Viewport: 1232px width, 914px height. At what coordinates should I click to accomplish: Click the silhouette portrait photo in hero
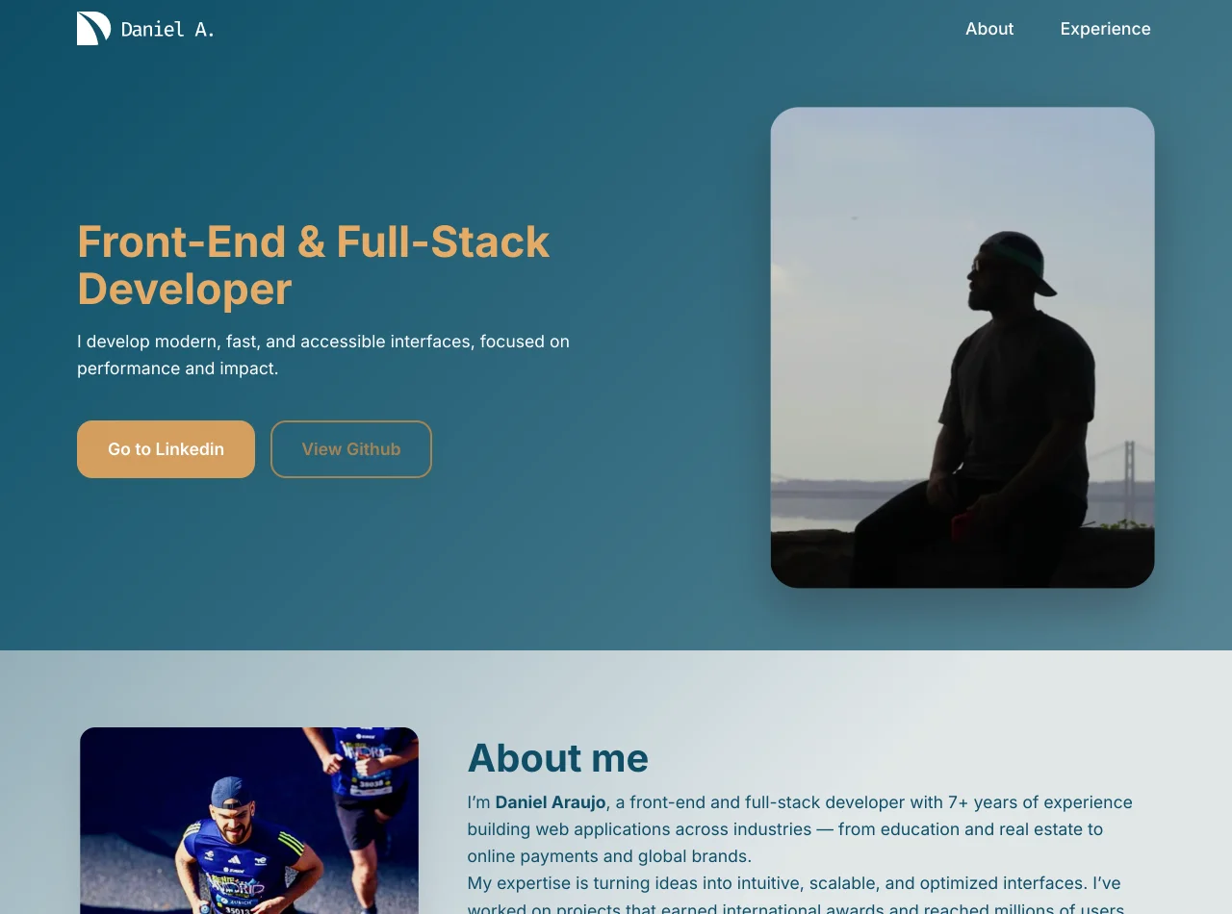point(962,347)
